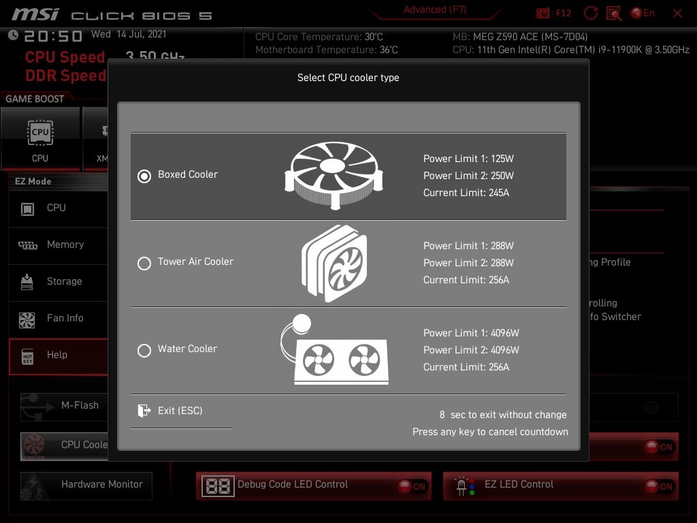Viewport: 697px width, 523px height.
Task: Toggle Debug Code LED Control ON switch
Action: [x=412, y=486]
